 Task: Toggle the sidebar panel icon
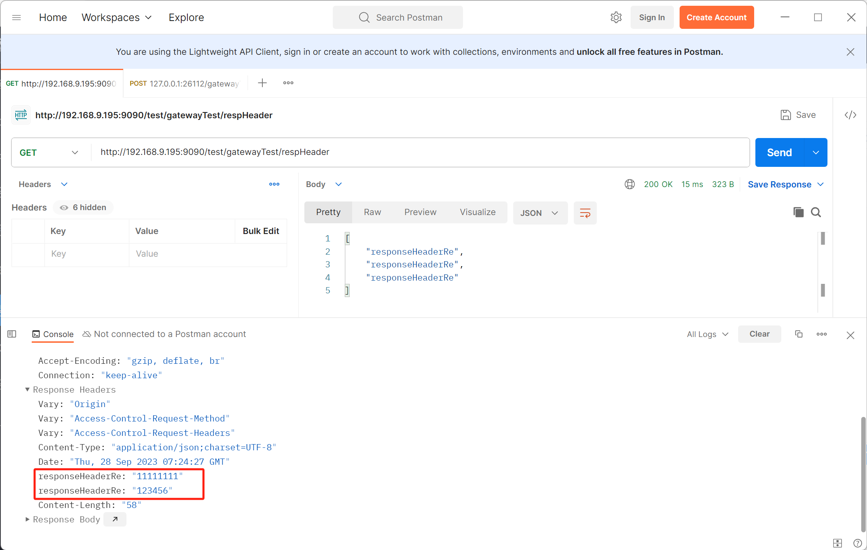coord(12,334)
